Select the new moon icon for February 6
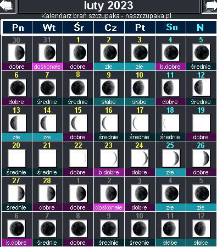The width and height of the screenshot is (217, 247). 17,87
